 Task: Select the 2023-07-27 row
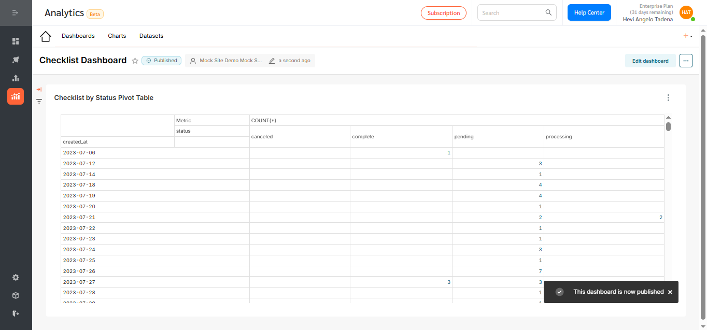click(362, 282)
